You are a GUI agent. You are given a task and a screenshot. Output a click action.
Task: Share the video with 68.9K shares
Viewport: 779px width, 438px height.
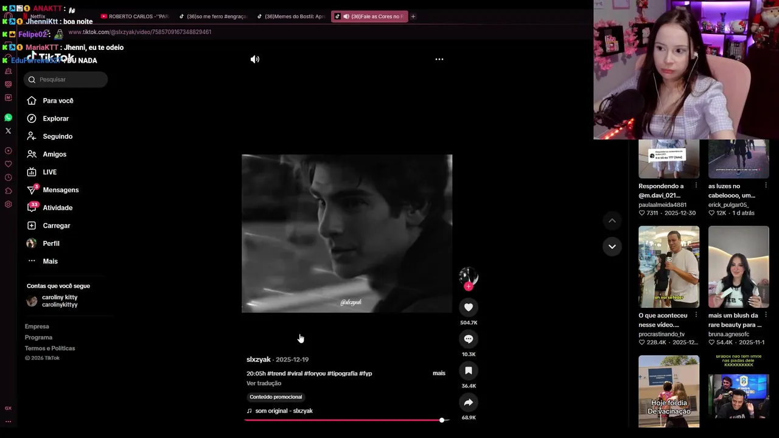(469, 402)
